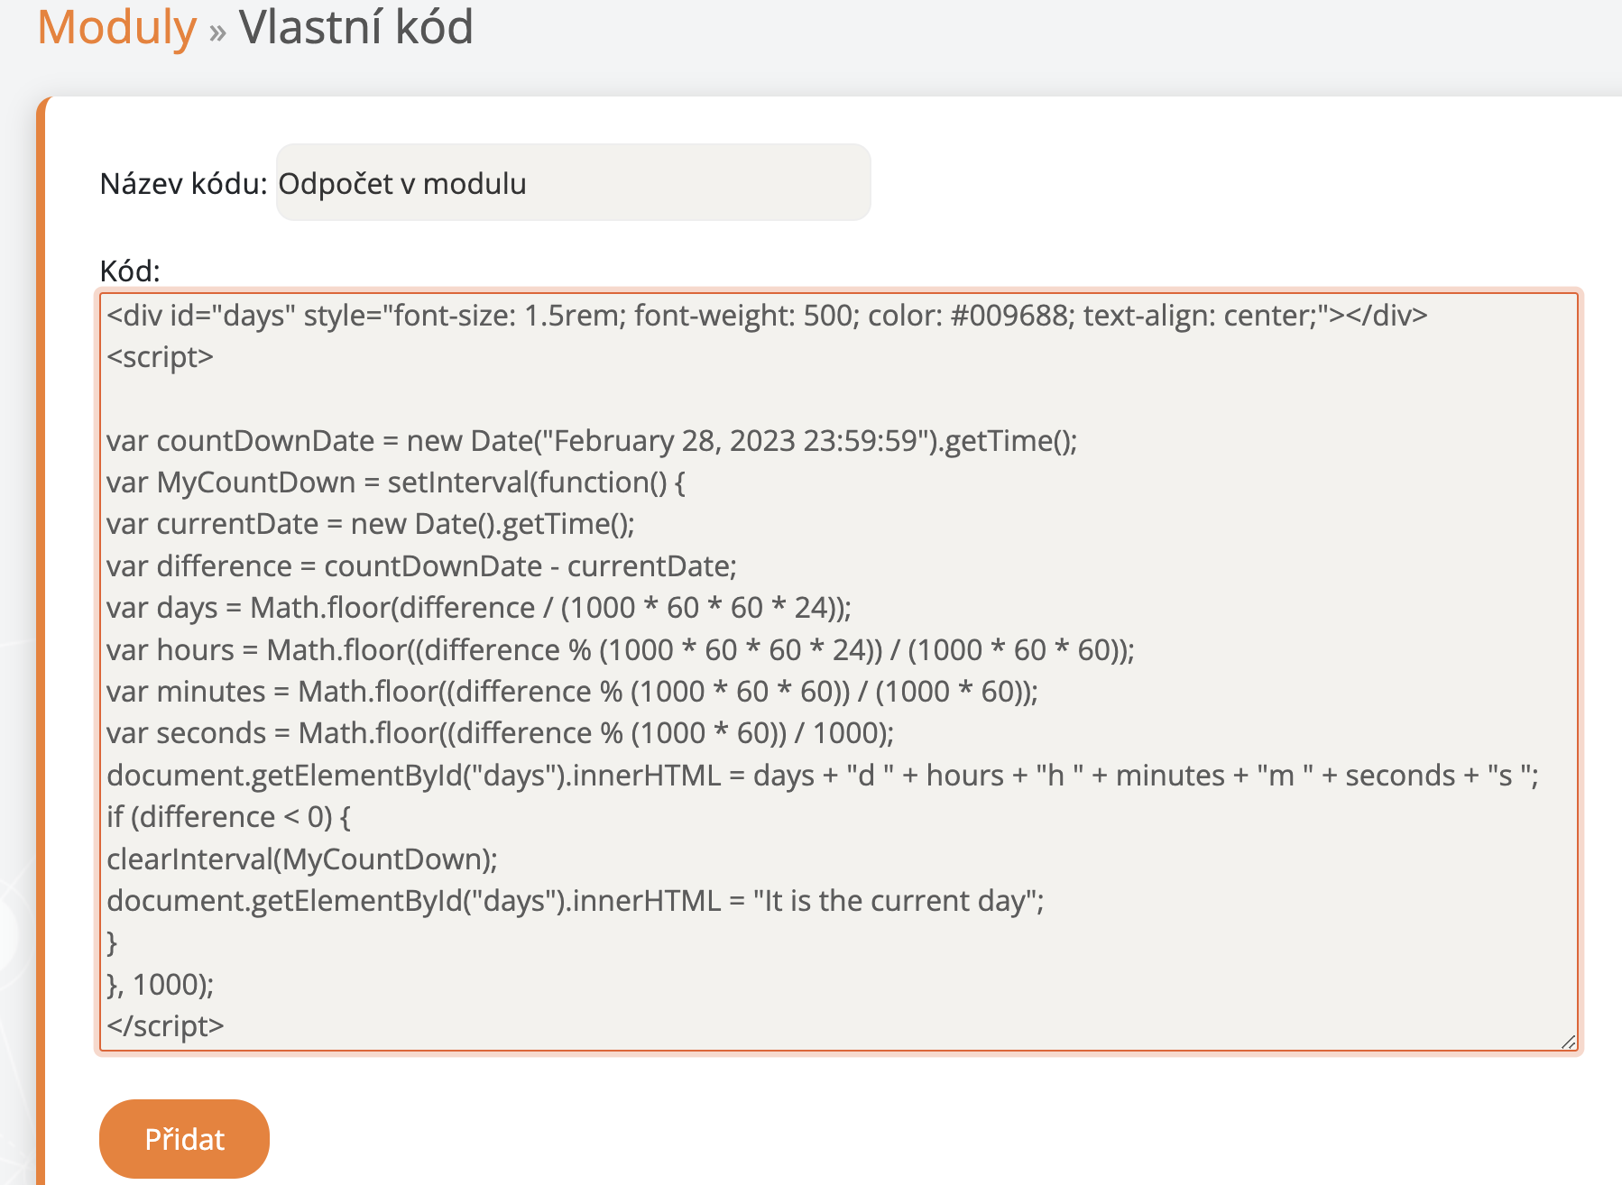Click the var currentDate line
The width and height of the screenshot is (1622, 1185).
[x=370, y=525]
